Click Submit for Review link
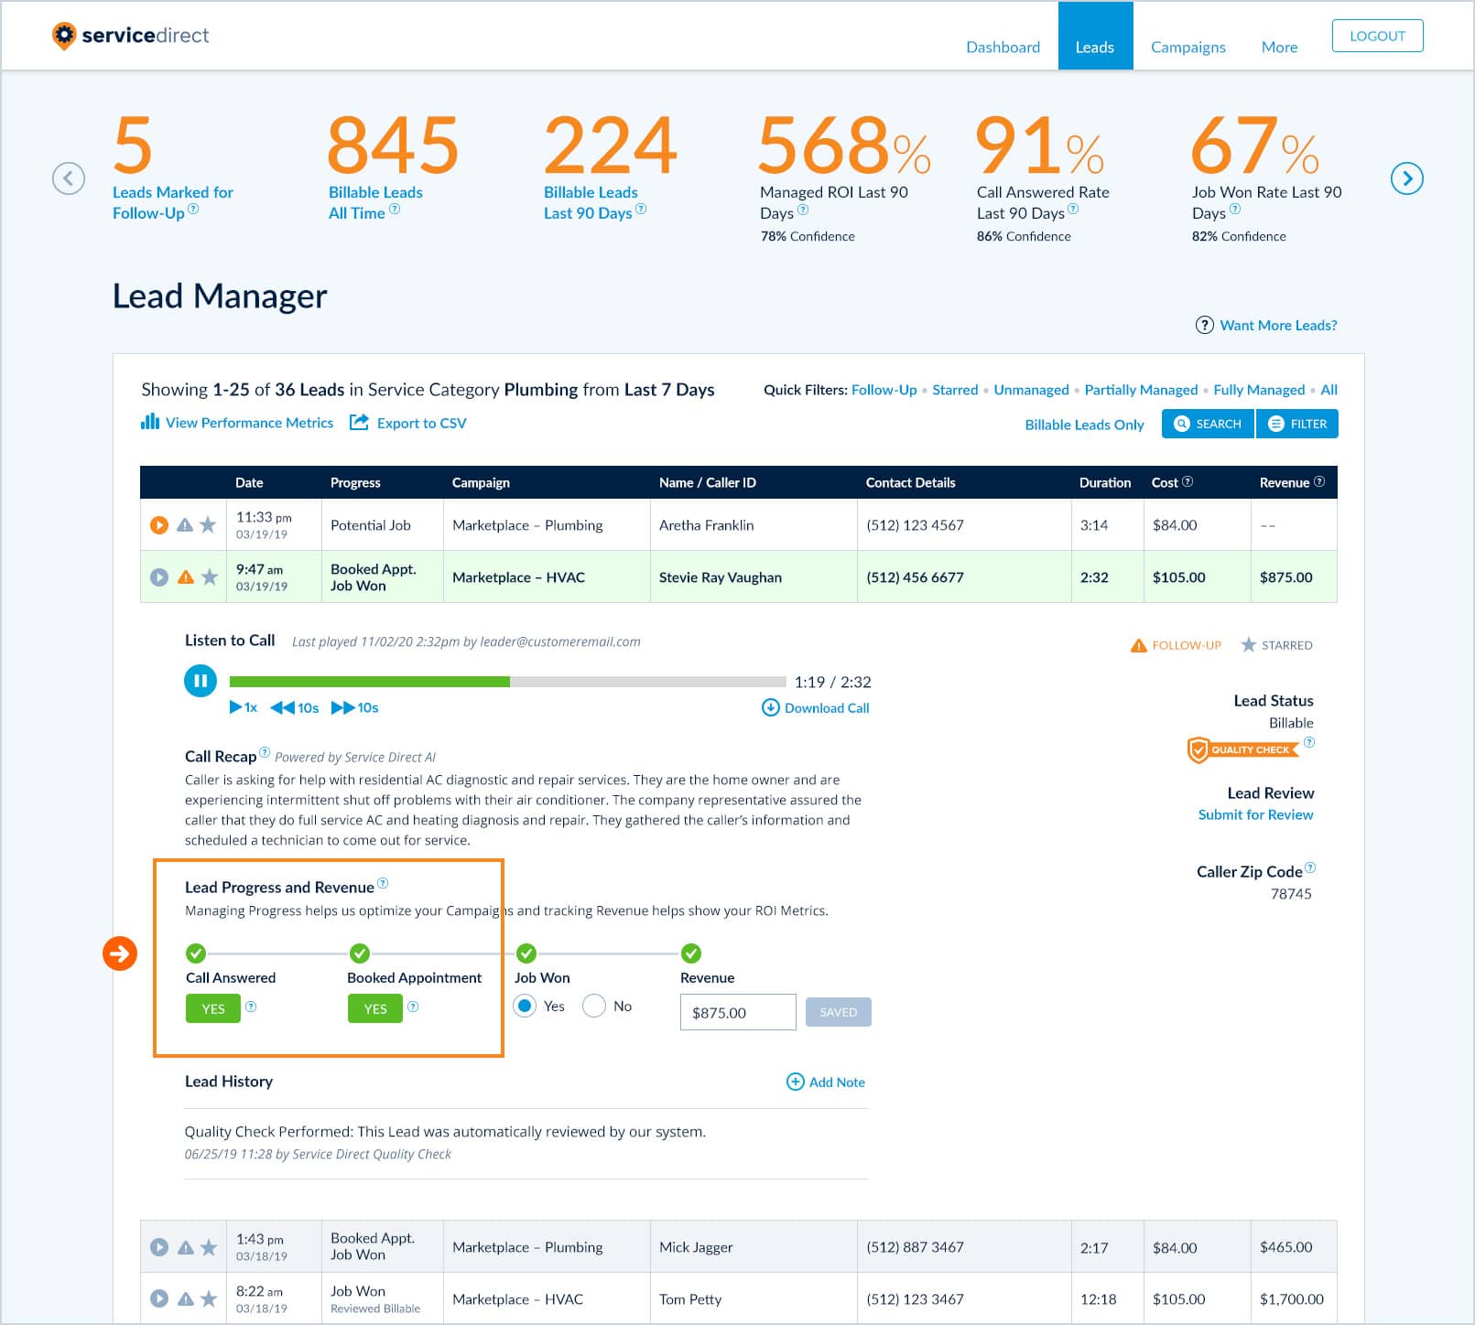 [1254, 814]
